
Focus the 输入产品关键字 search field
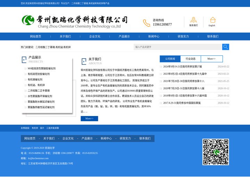point(178,47)
